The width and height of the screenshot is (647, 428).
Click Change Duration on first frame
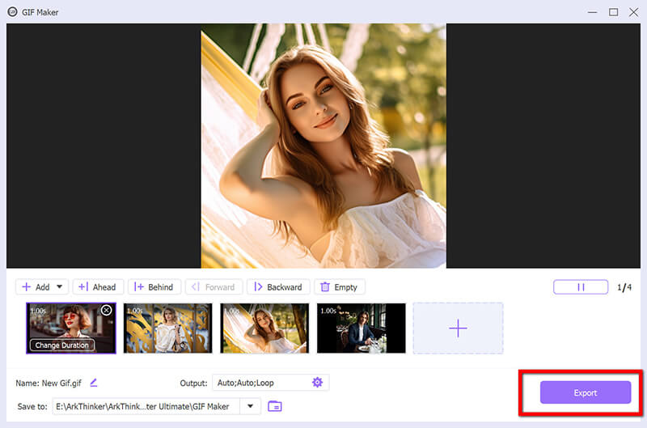pyautogui.click(x=62, y=345)
